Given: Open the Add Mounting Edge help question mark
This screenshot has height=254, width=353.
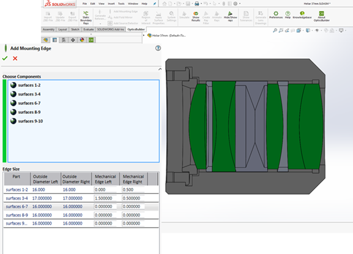Looking at the screenshot, I should click(158, 48).
